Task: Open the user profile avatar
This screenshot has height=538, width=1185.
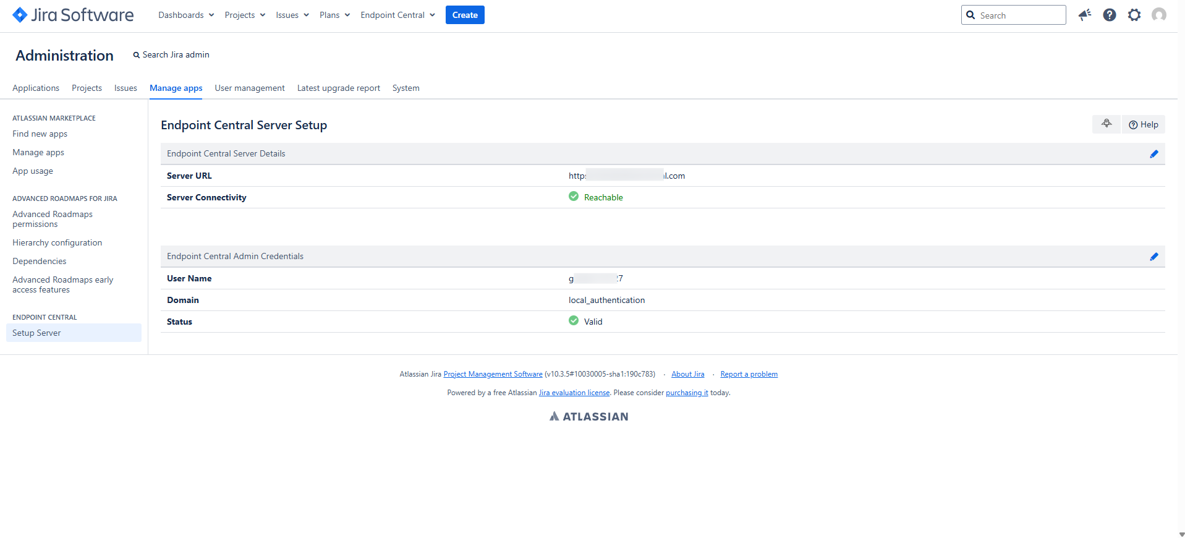Action: [1159, 15]
